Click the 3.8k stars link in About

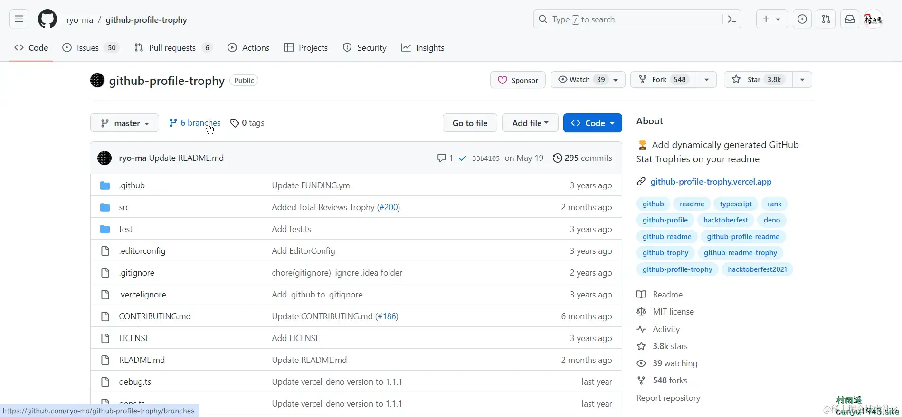670,346
